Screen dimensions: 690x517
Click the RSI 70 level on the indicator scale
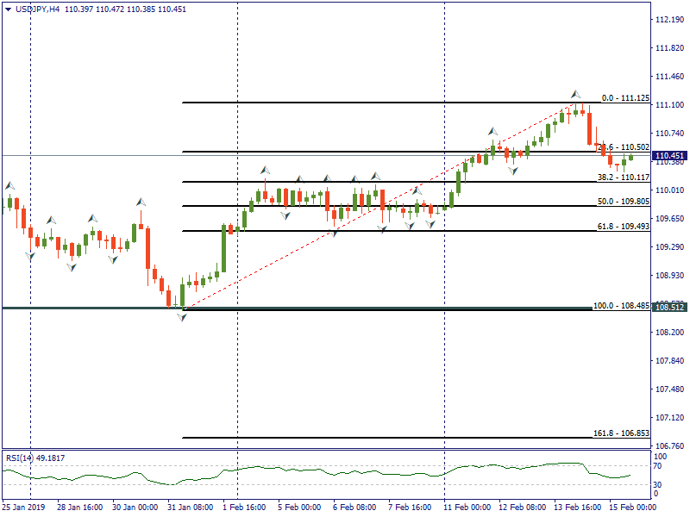[657, 466]
